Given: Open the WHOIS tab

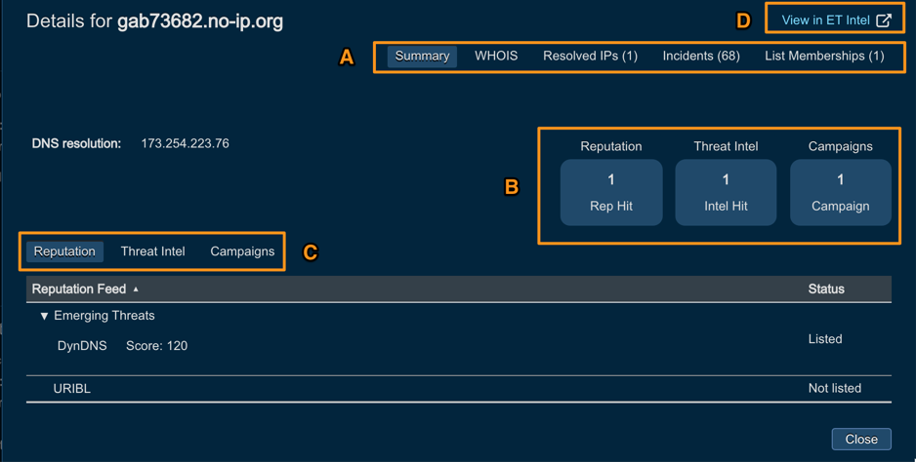Looking at the screenshot, I should [496, 57].
